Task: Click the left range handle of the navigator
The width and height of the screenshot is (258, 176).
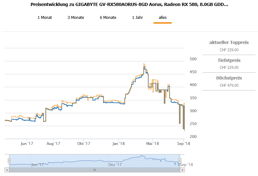Action: tap(9, 161)
